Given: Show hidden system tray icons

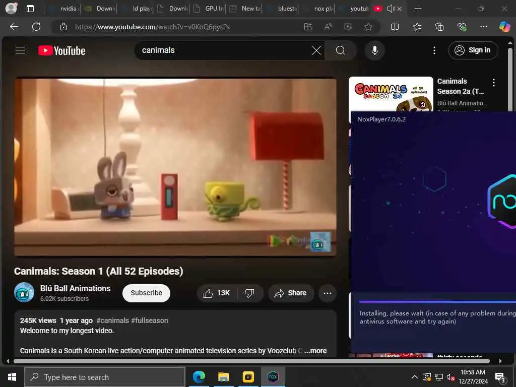Looking at the screenshot, I should [x=414, y=377].
